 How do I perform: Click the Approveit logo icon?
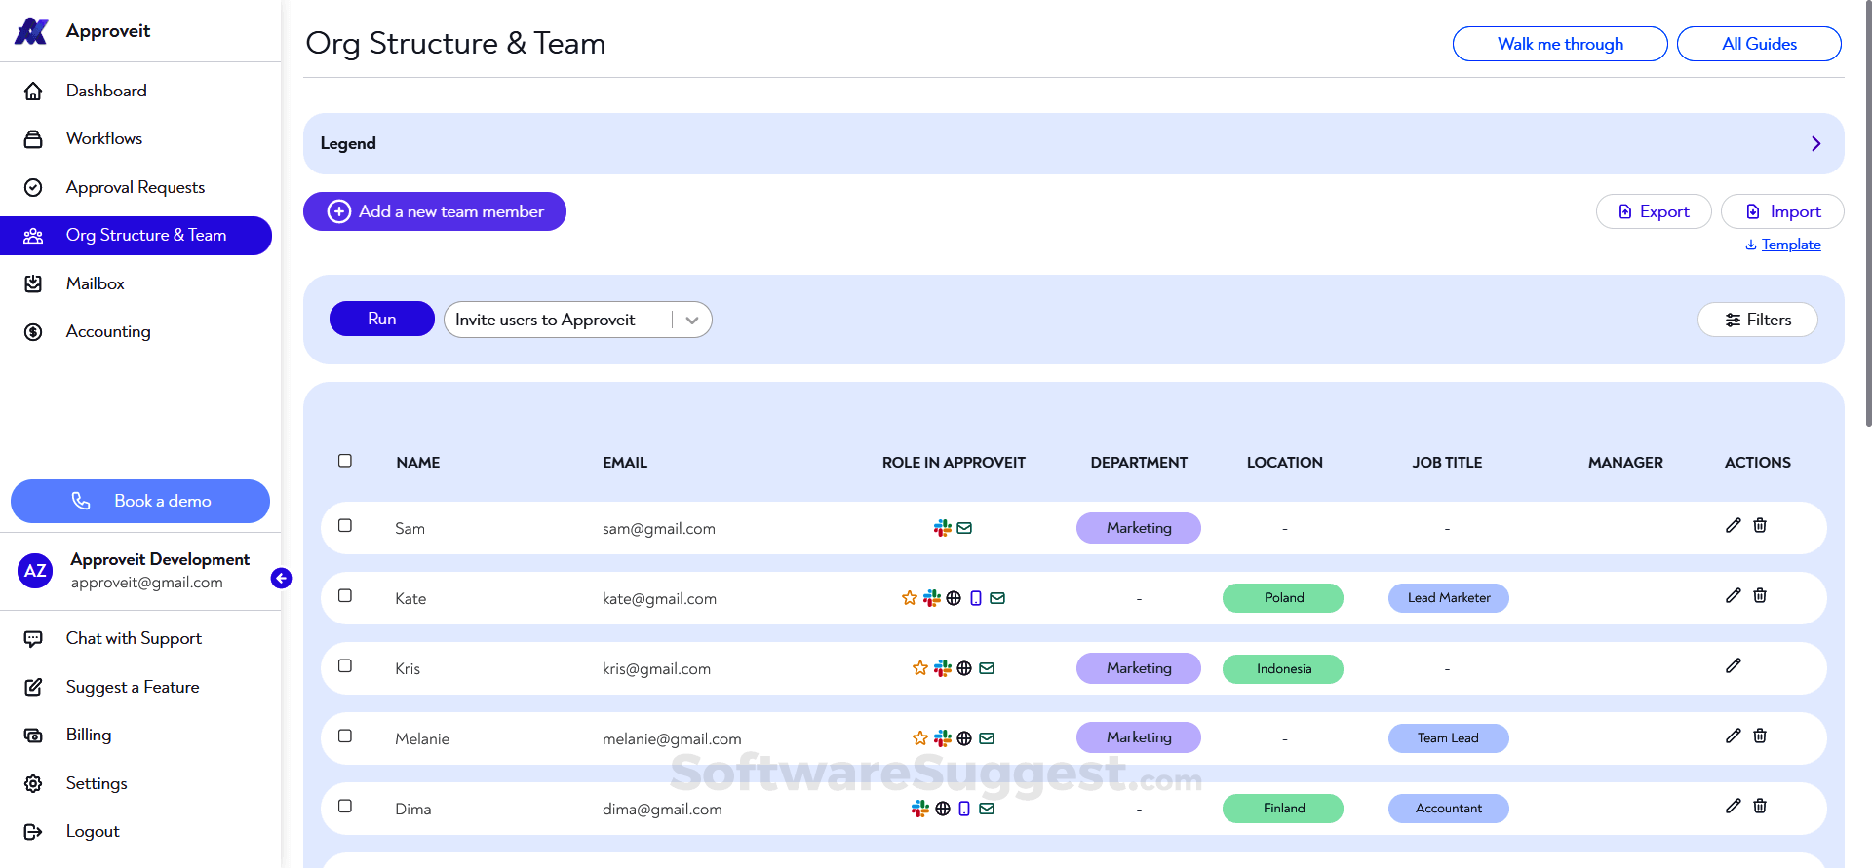coord(31,31)
